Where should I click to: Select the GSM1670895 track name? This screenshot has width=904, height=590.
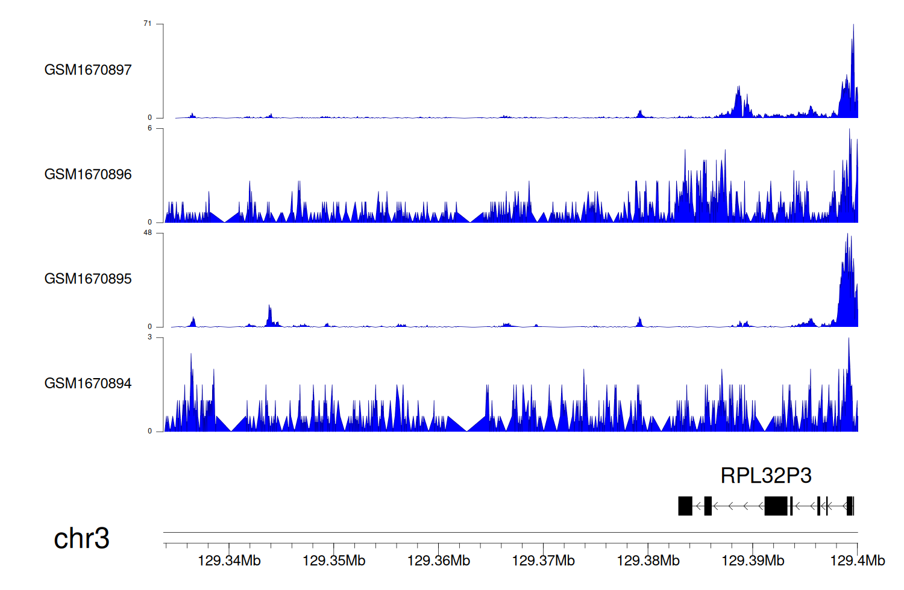[x=88, y=279]
